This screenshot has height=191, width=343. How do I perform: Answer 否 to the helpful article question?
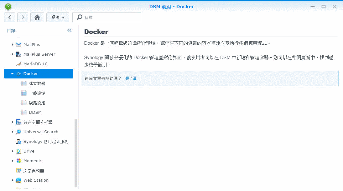(135, 78)
